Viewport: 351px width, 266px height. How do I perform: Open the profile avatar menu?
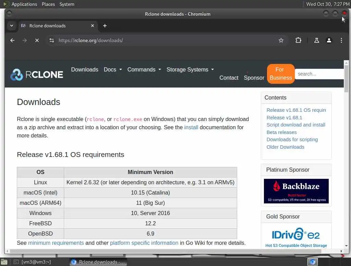[x=329, y=40]
